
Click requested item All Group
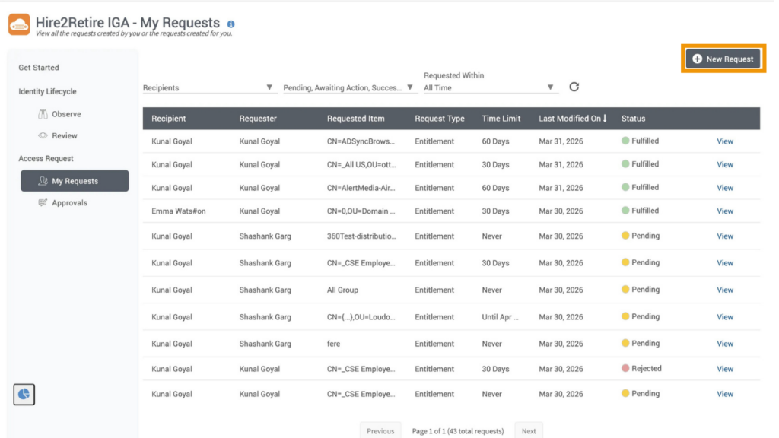click(x=342, y=290)
